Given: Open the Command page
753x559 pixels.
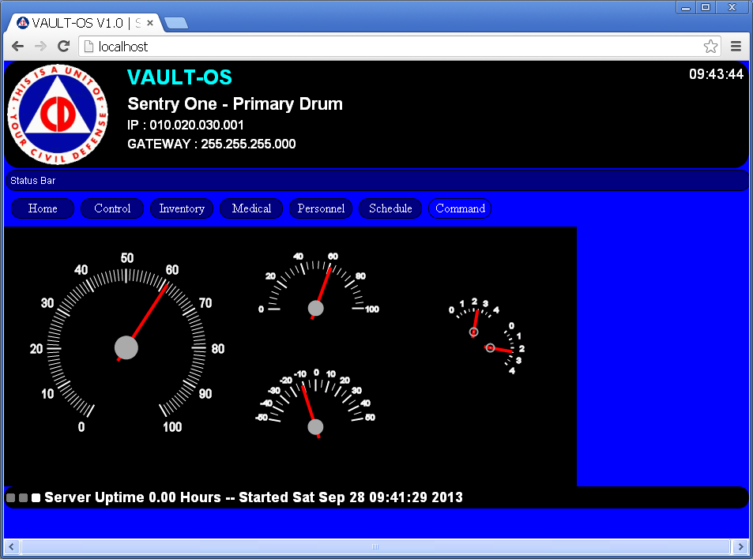Looking at the screenshot, I should pos(460,208).
